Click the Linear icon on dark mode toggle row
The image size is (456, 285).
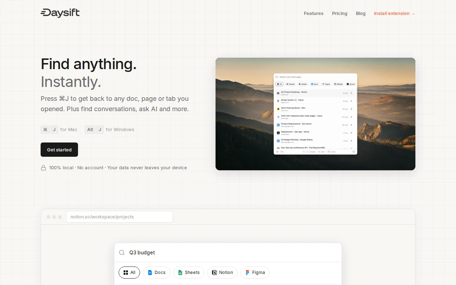278,117
